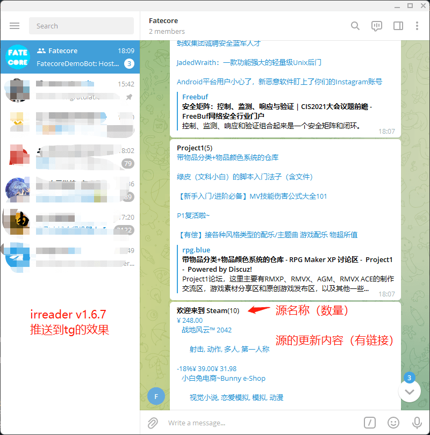Viewport: 430px width, 435px height.
Task: Open chat with Telegram paper-plane avatar
Action: click(70, 257)
